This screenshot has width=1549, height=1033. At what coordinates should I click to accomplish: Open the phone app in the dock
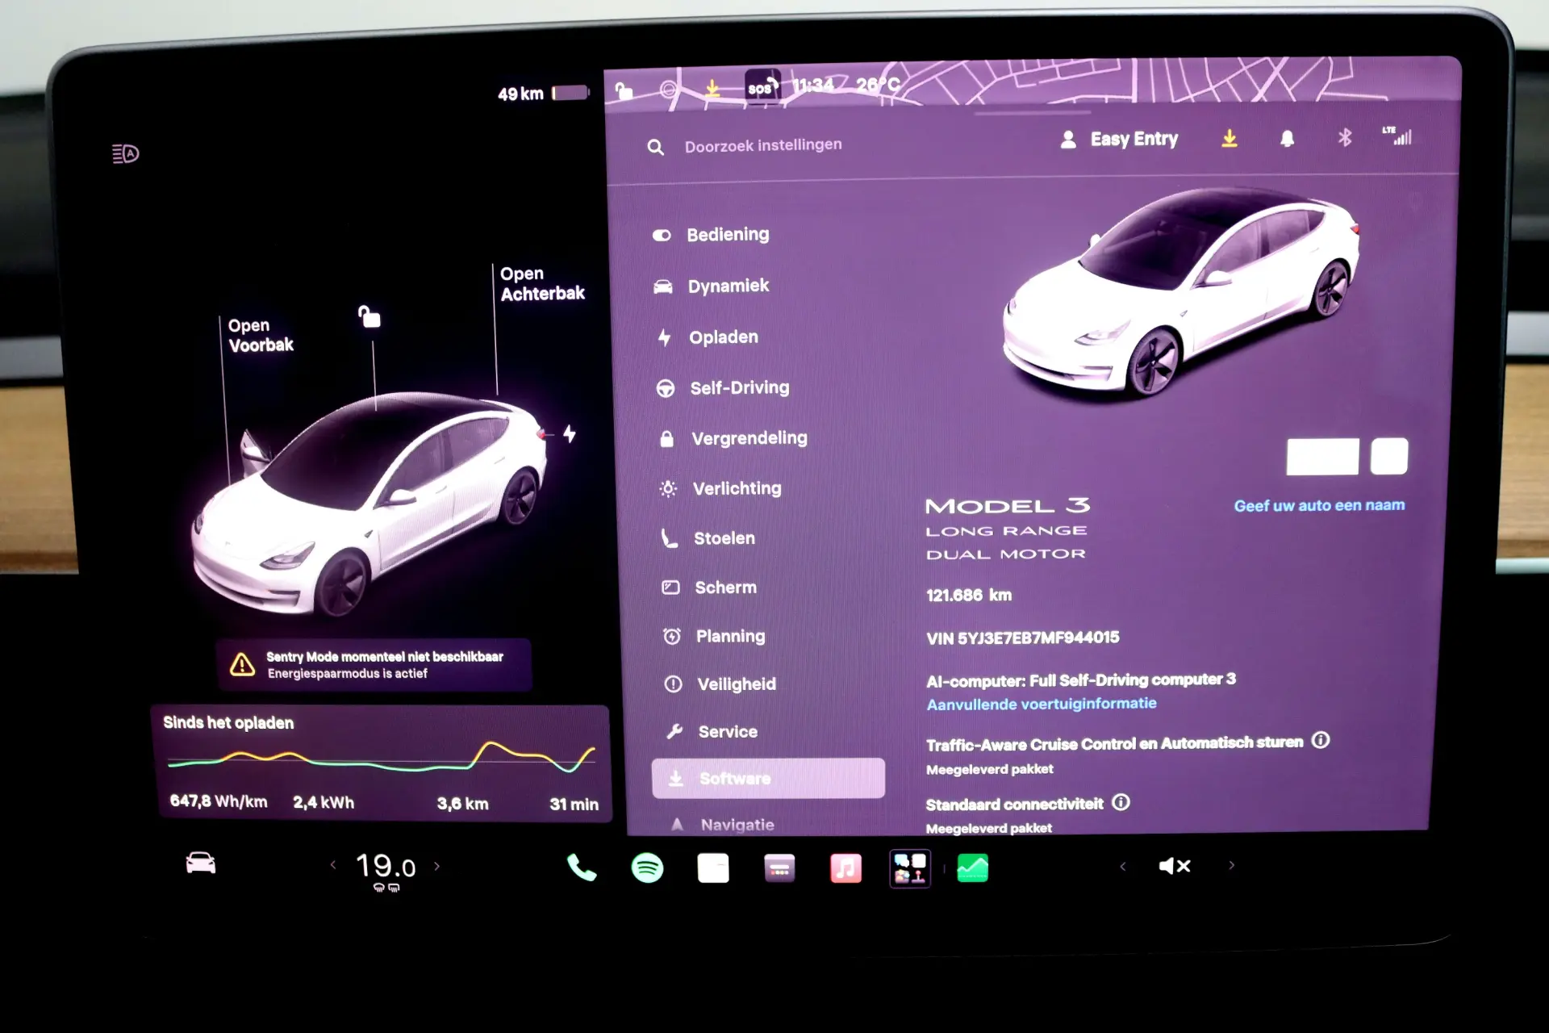[582, 868]
